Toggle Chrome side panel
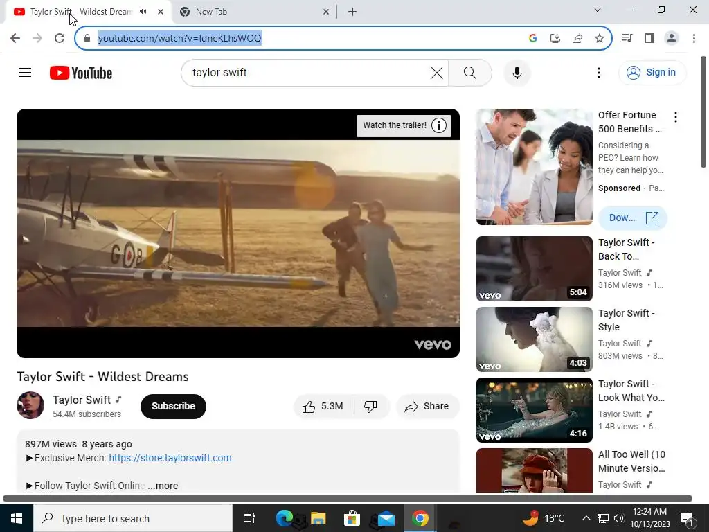 pyautogui.click(x=649, y=38)
